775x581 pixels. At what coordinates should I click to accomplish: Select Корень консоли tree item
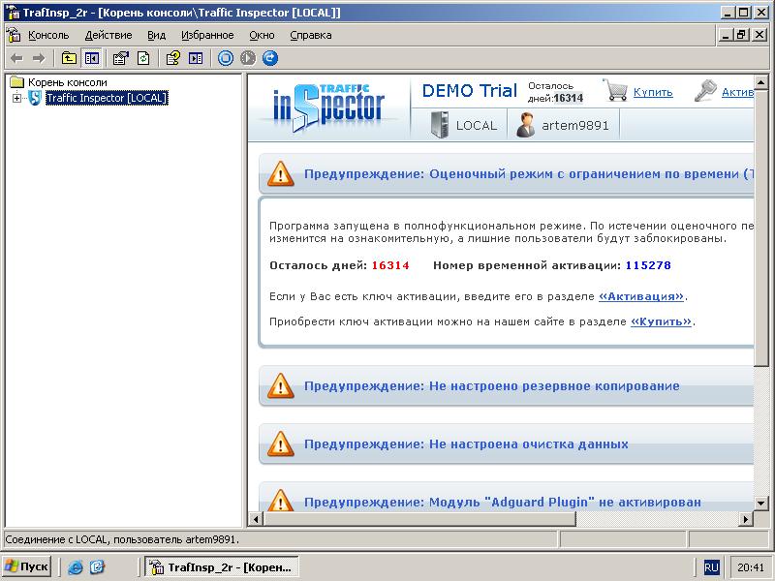[x=67, y=82]
